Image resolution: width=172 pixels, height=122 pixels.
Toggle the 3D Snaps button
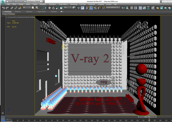coord(87,8)
